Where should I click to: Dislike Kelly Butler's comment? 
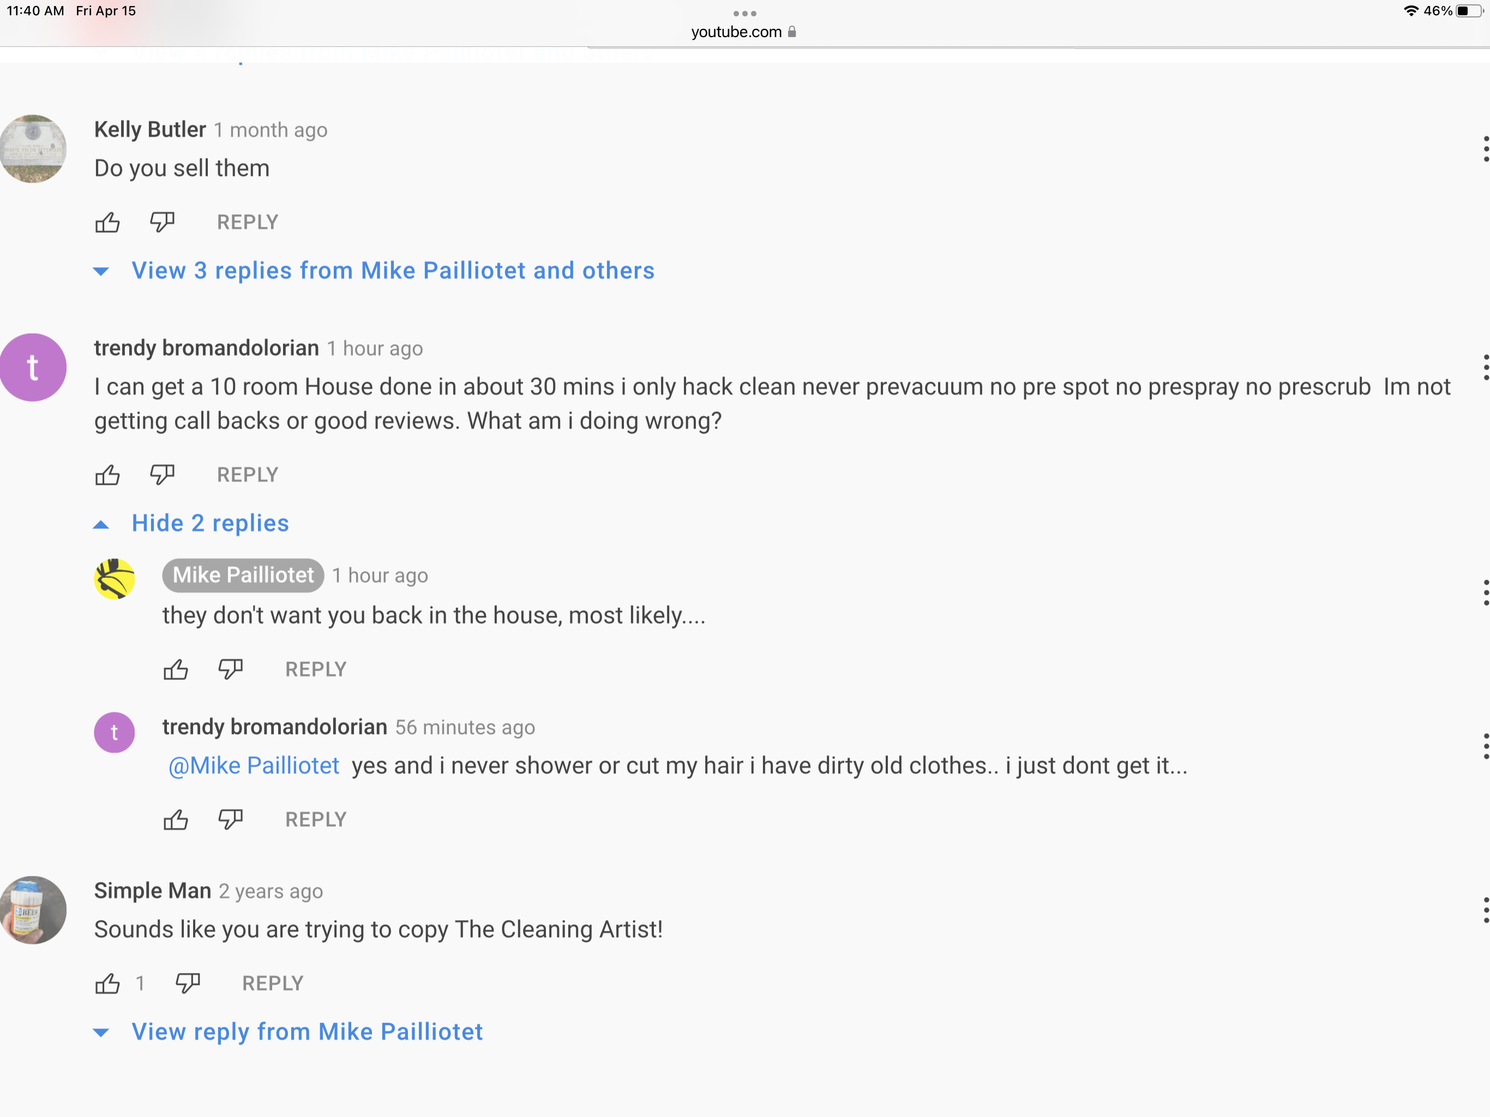click(163, 221)
